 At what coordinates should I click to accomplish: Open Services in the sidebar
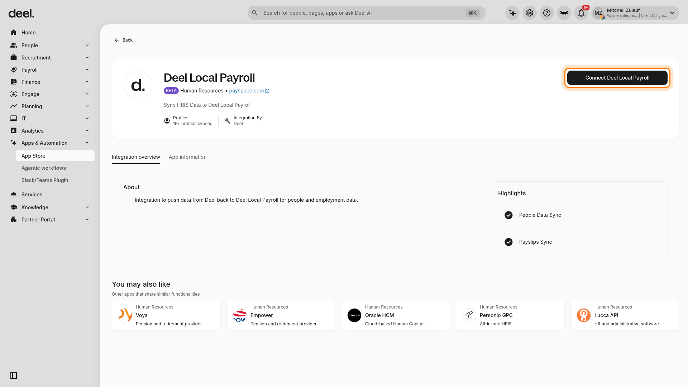(50, 195)
